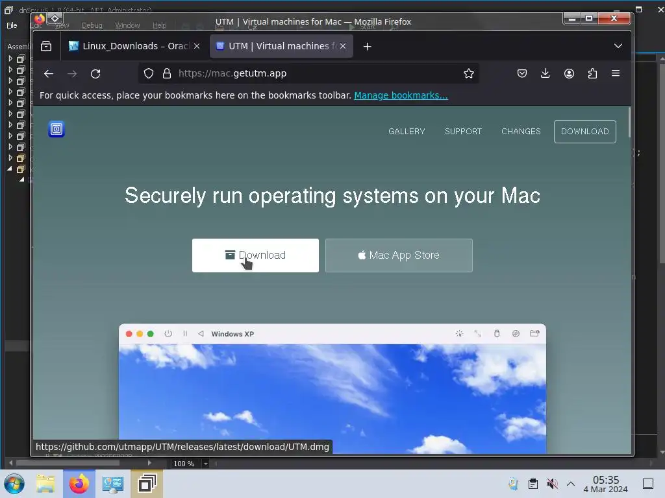Show hidden system tray icons

tap(571, 484)
